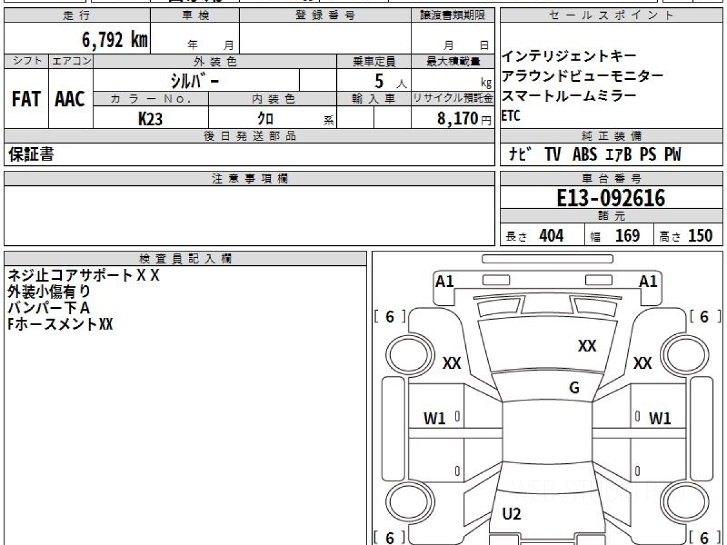Click the シフト header cell

click(26, 61)
